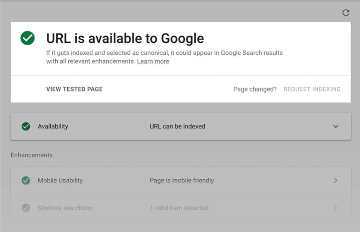The width and height of the screenshot is (360, 232).
Task: Click the '1 valid item detected' status text
Action: click(x=179, y=208)
